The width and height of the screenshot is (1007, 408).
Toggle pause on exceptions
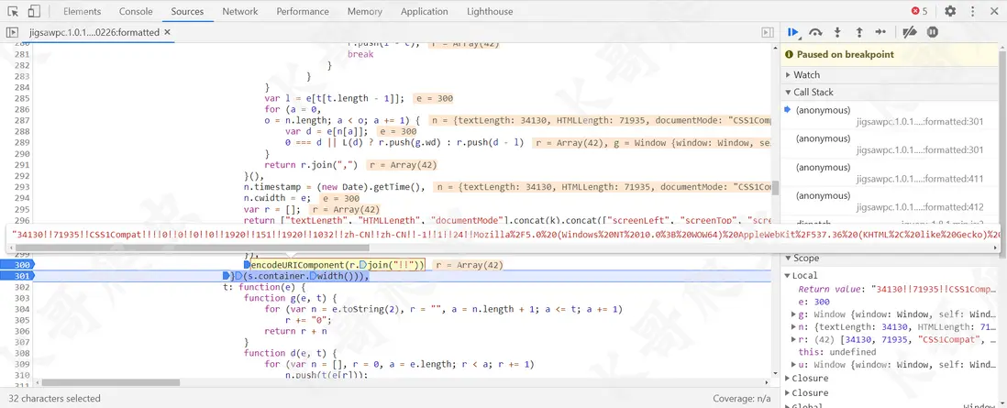point(933,32)
